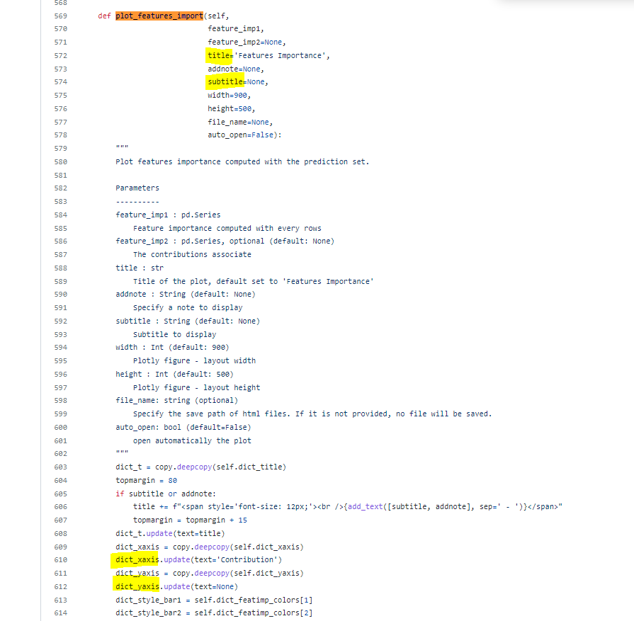The height and width of the screenshot is (621, 634).
Task: Select line number 614
Action: [60, 612]
